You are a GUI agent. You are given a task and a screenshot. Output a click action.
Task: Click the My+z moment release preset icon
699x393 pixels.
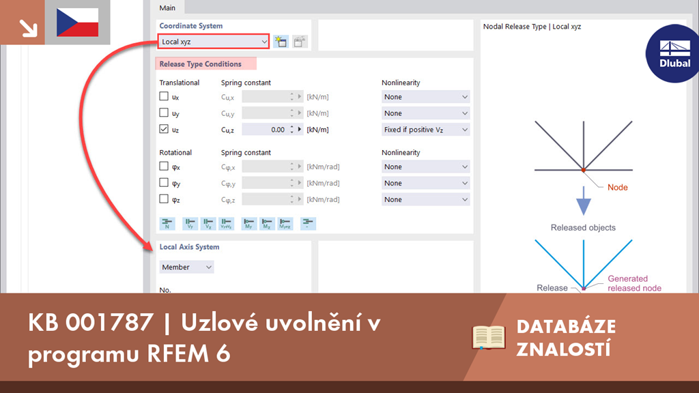pos(285,223)
